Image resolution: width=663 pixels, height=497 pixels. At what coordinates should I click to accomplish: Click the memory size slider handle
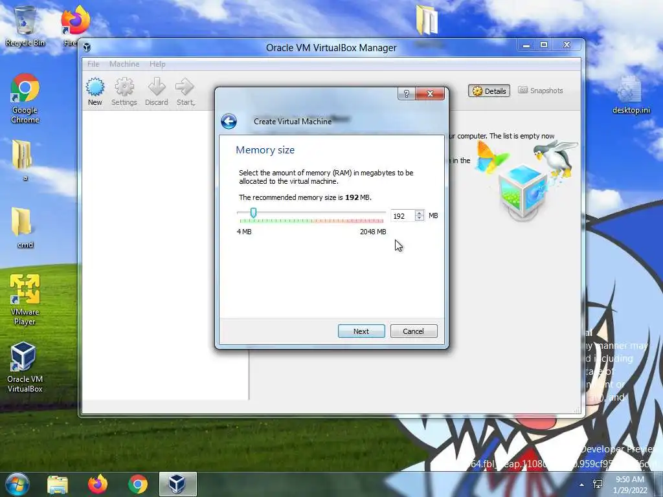tap(253, 212)
